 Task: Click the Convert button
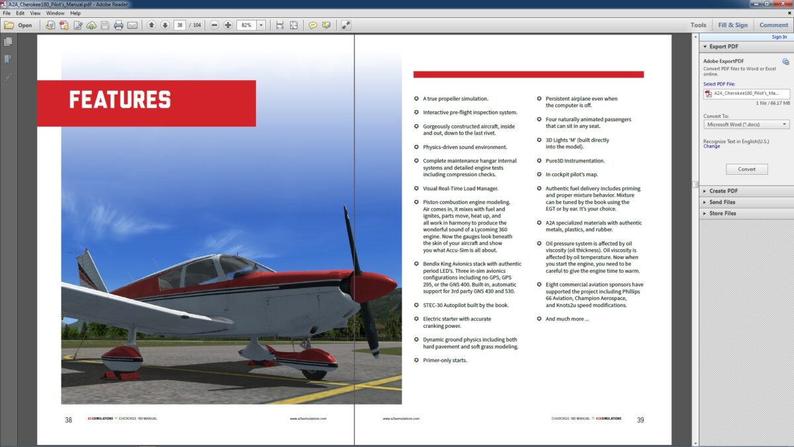click(746, 169)
